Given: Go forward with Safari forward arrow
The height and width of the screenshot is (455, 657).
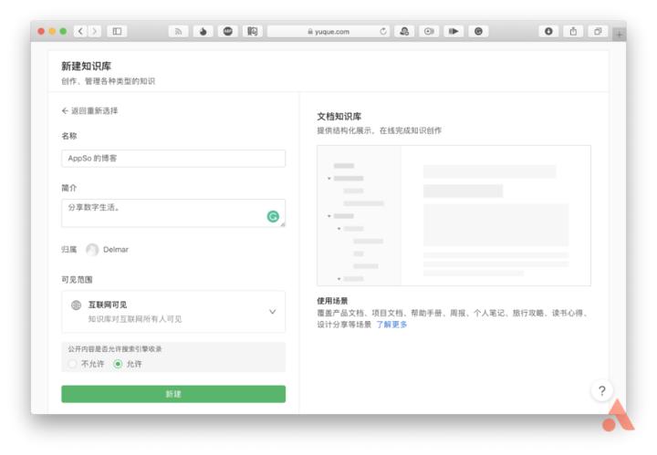Looking at the screenshot, I should (x=95, y=31).
